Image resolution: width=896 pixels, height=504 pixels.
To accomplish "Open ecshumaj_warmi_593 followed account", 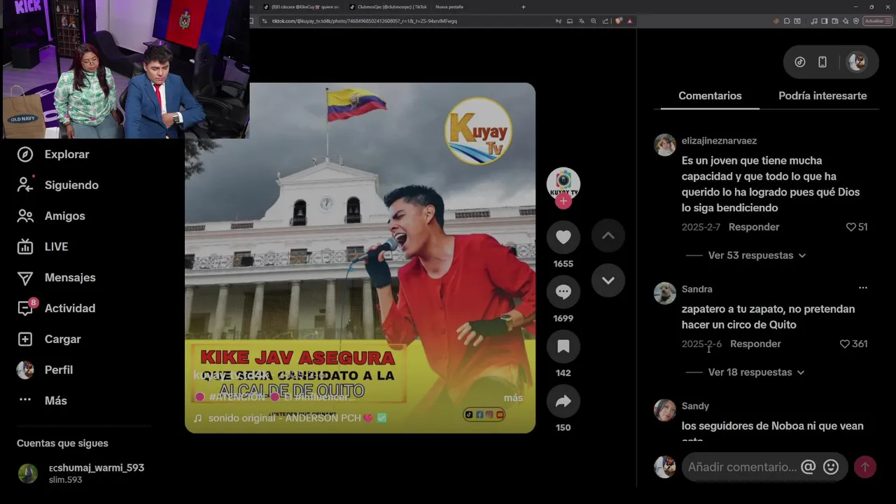I will [81, 473].
